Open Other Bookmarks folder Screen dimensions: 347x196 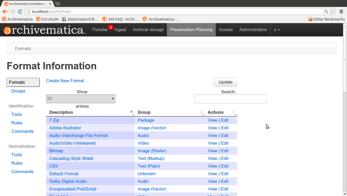326,19
